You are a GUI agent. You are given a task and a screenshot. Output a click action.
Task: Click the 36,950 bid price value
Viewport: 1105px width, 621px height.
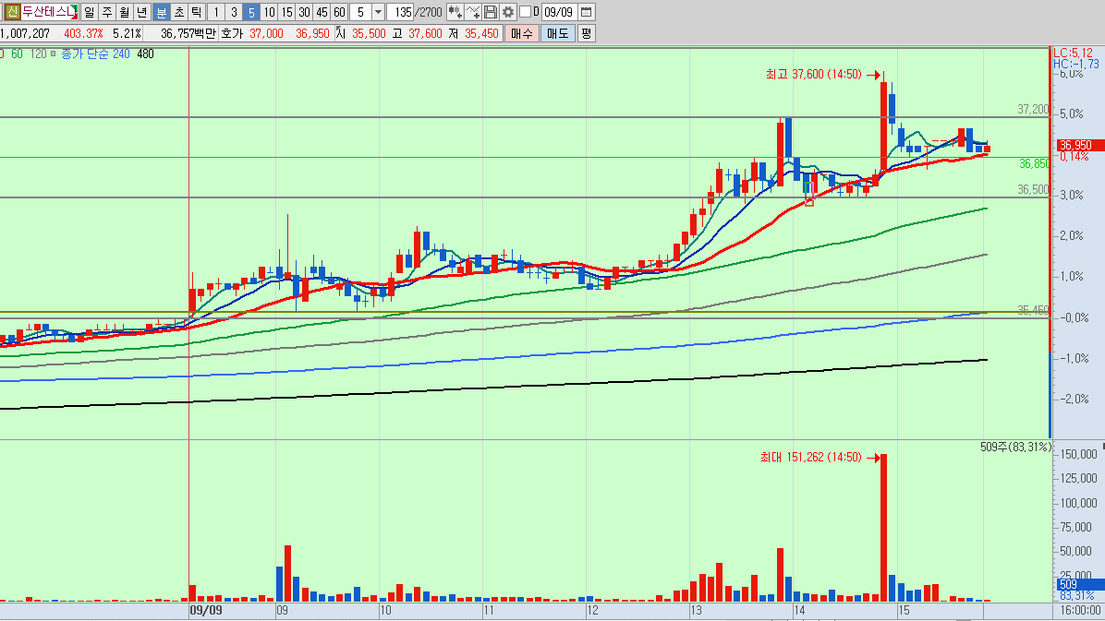(312, 33)
